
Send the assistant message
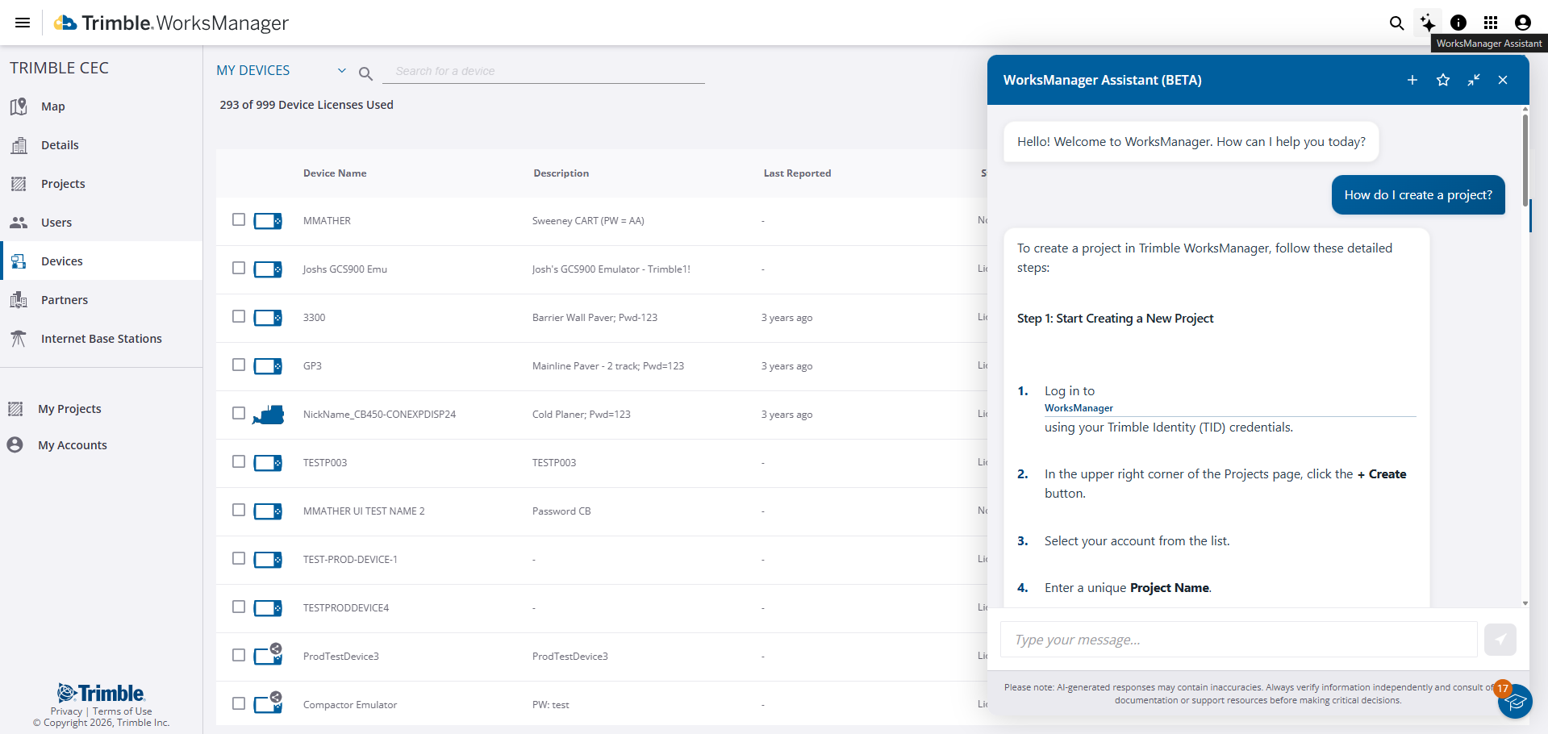(x=1500, y=640)
